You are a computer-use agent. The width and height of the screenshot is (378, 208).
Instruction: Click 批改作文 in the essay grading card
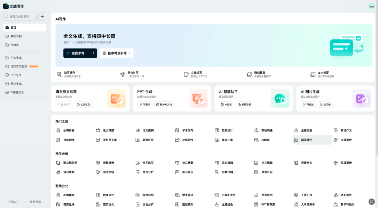tap(64, 104)
